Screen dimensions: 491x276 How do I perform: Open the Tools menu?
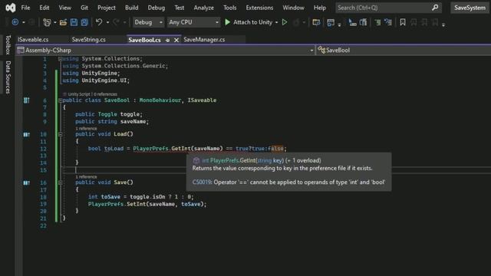point(230,8)
